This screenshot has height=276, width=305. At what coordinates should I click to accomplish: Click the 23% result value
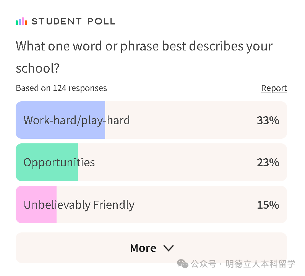pos(268,162)
